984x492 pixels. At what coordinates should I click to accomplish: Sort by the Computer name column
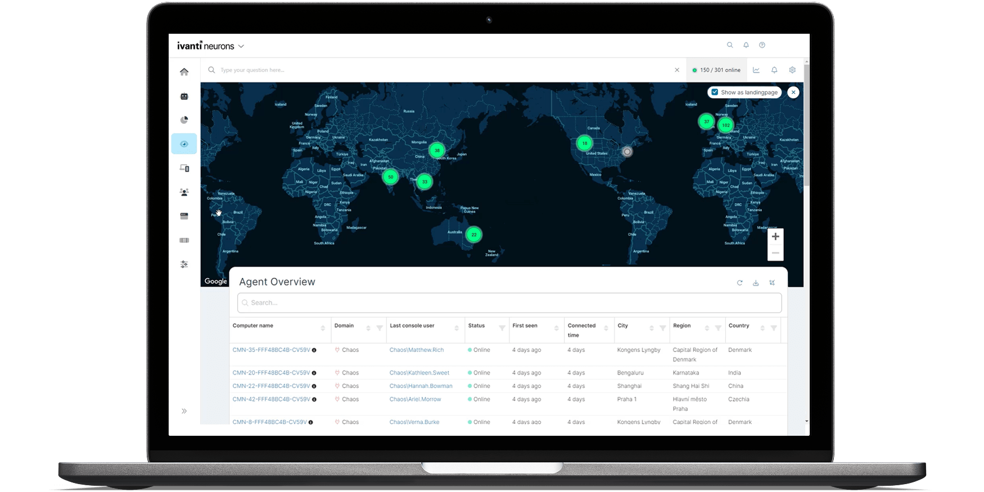323,328
